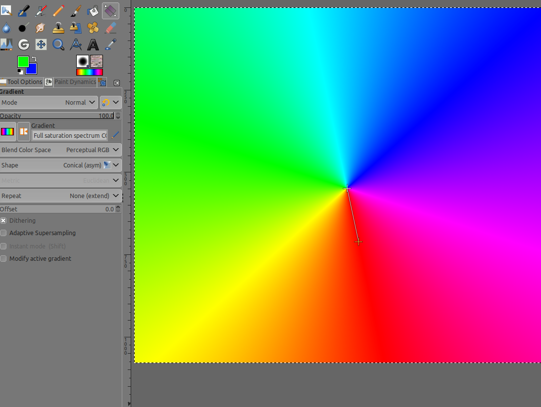Click the edit gradient pencil button

(115, 135)
